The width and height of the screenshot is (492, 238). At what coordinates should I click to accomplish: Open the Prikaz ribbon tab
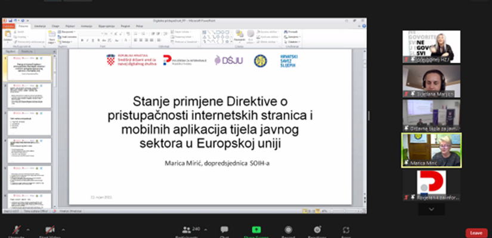(140, 26)
